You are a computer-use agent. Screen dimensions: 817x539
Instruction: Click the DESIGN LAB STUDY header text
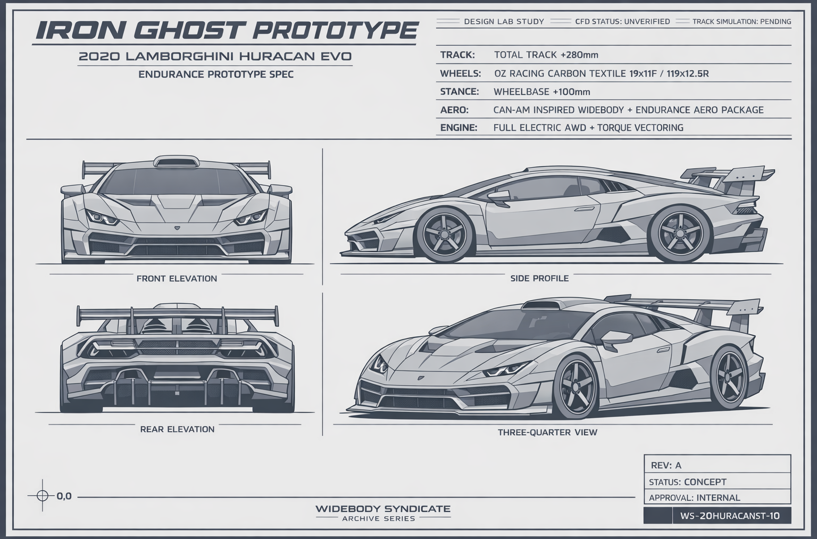(504, 22)
